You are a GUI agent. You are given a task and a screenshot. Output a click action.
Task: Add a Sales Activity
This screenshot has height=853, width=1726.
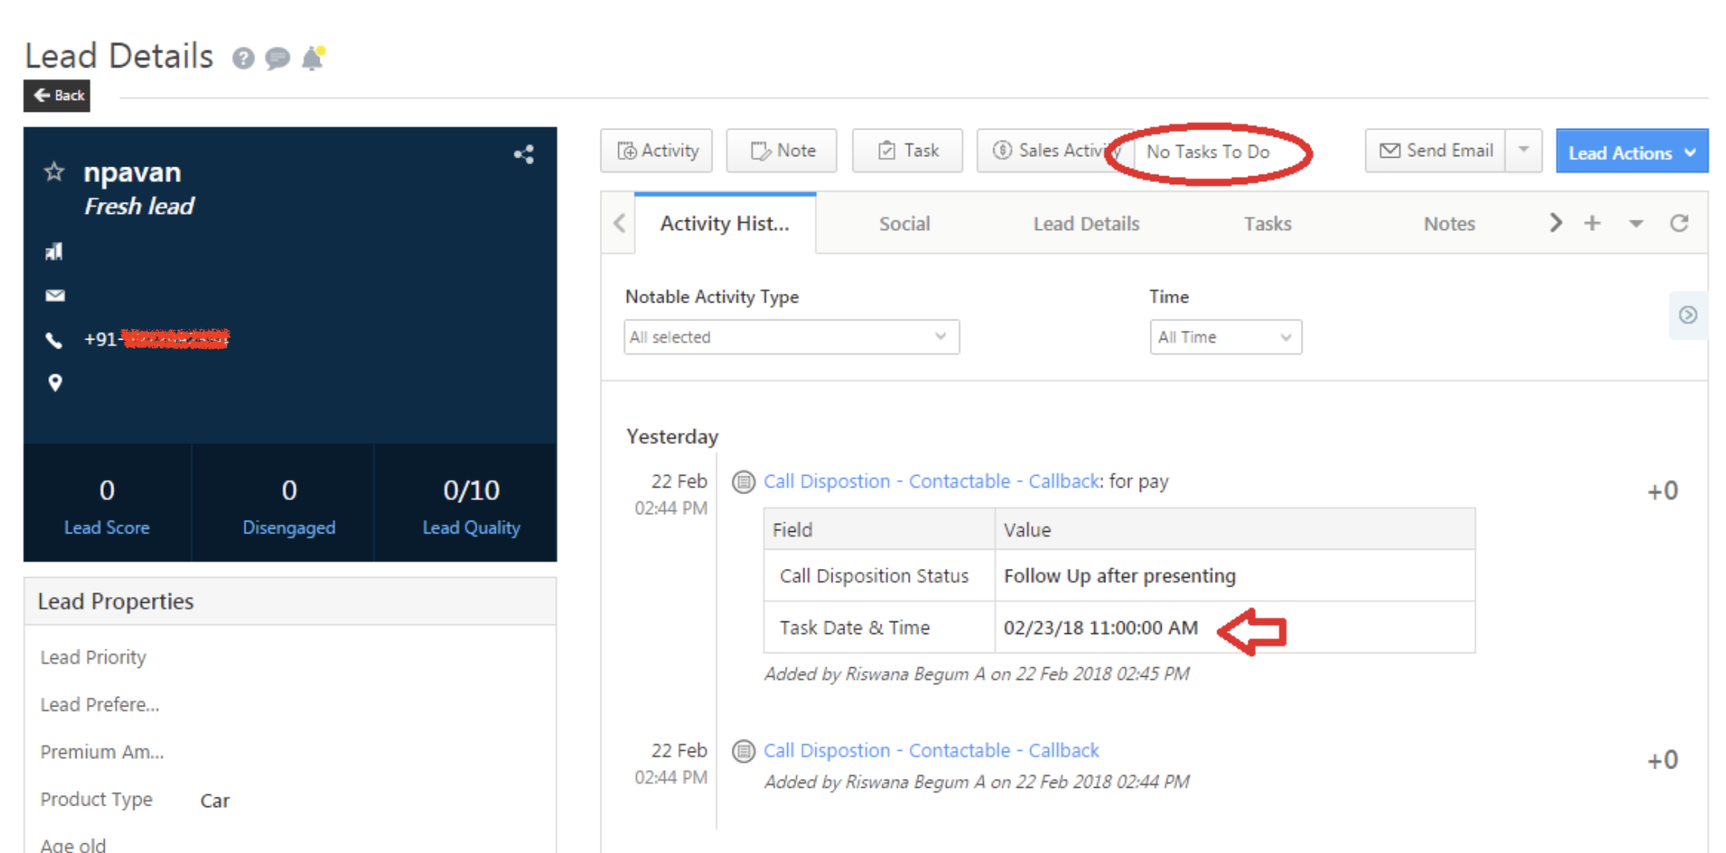tap(1055, 150)
